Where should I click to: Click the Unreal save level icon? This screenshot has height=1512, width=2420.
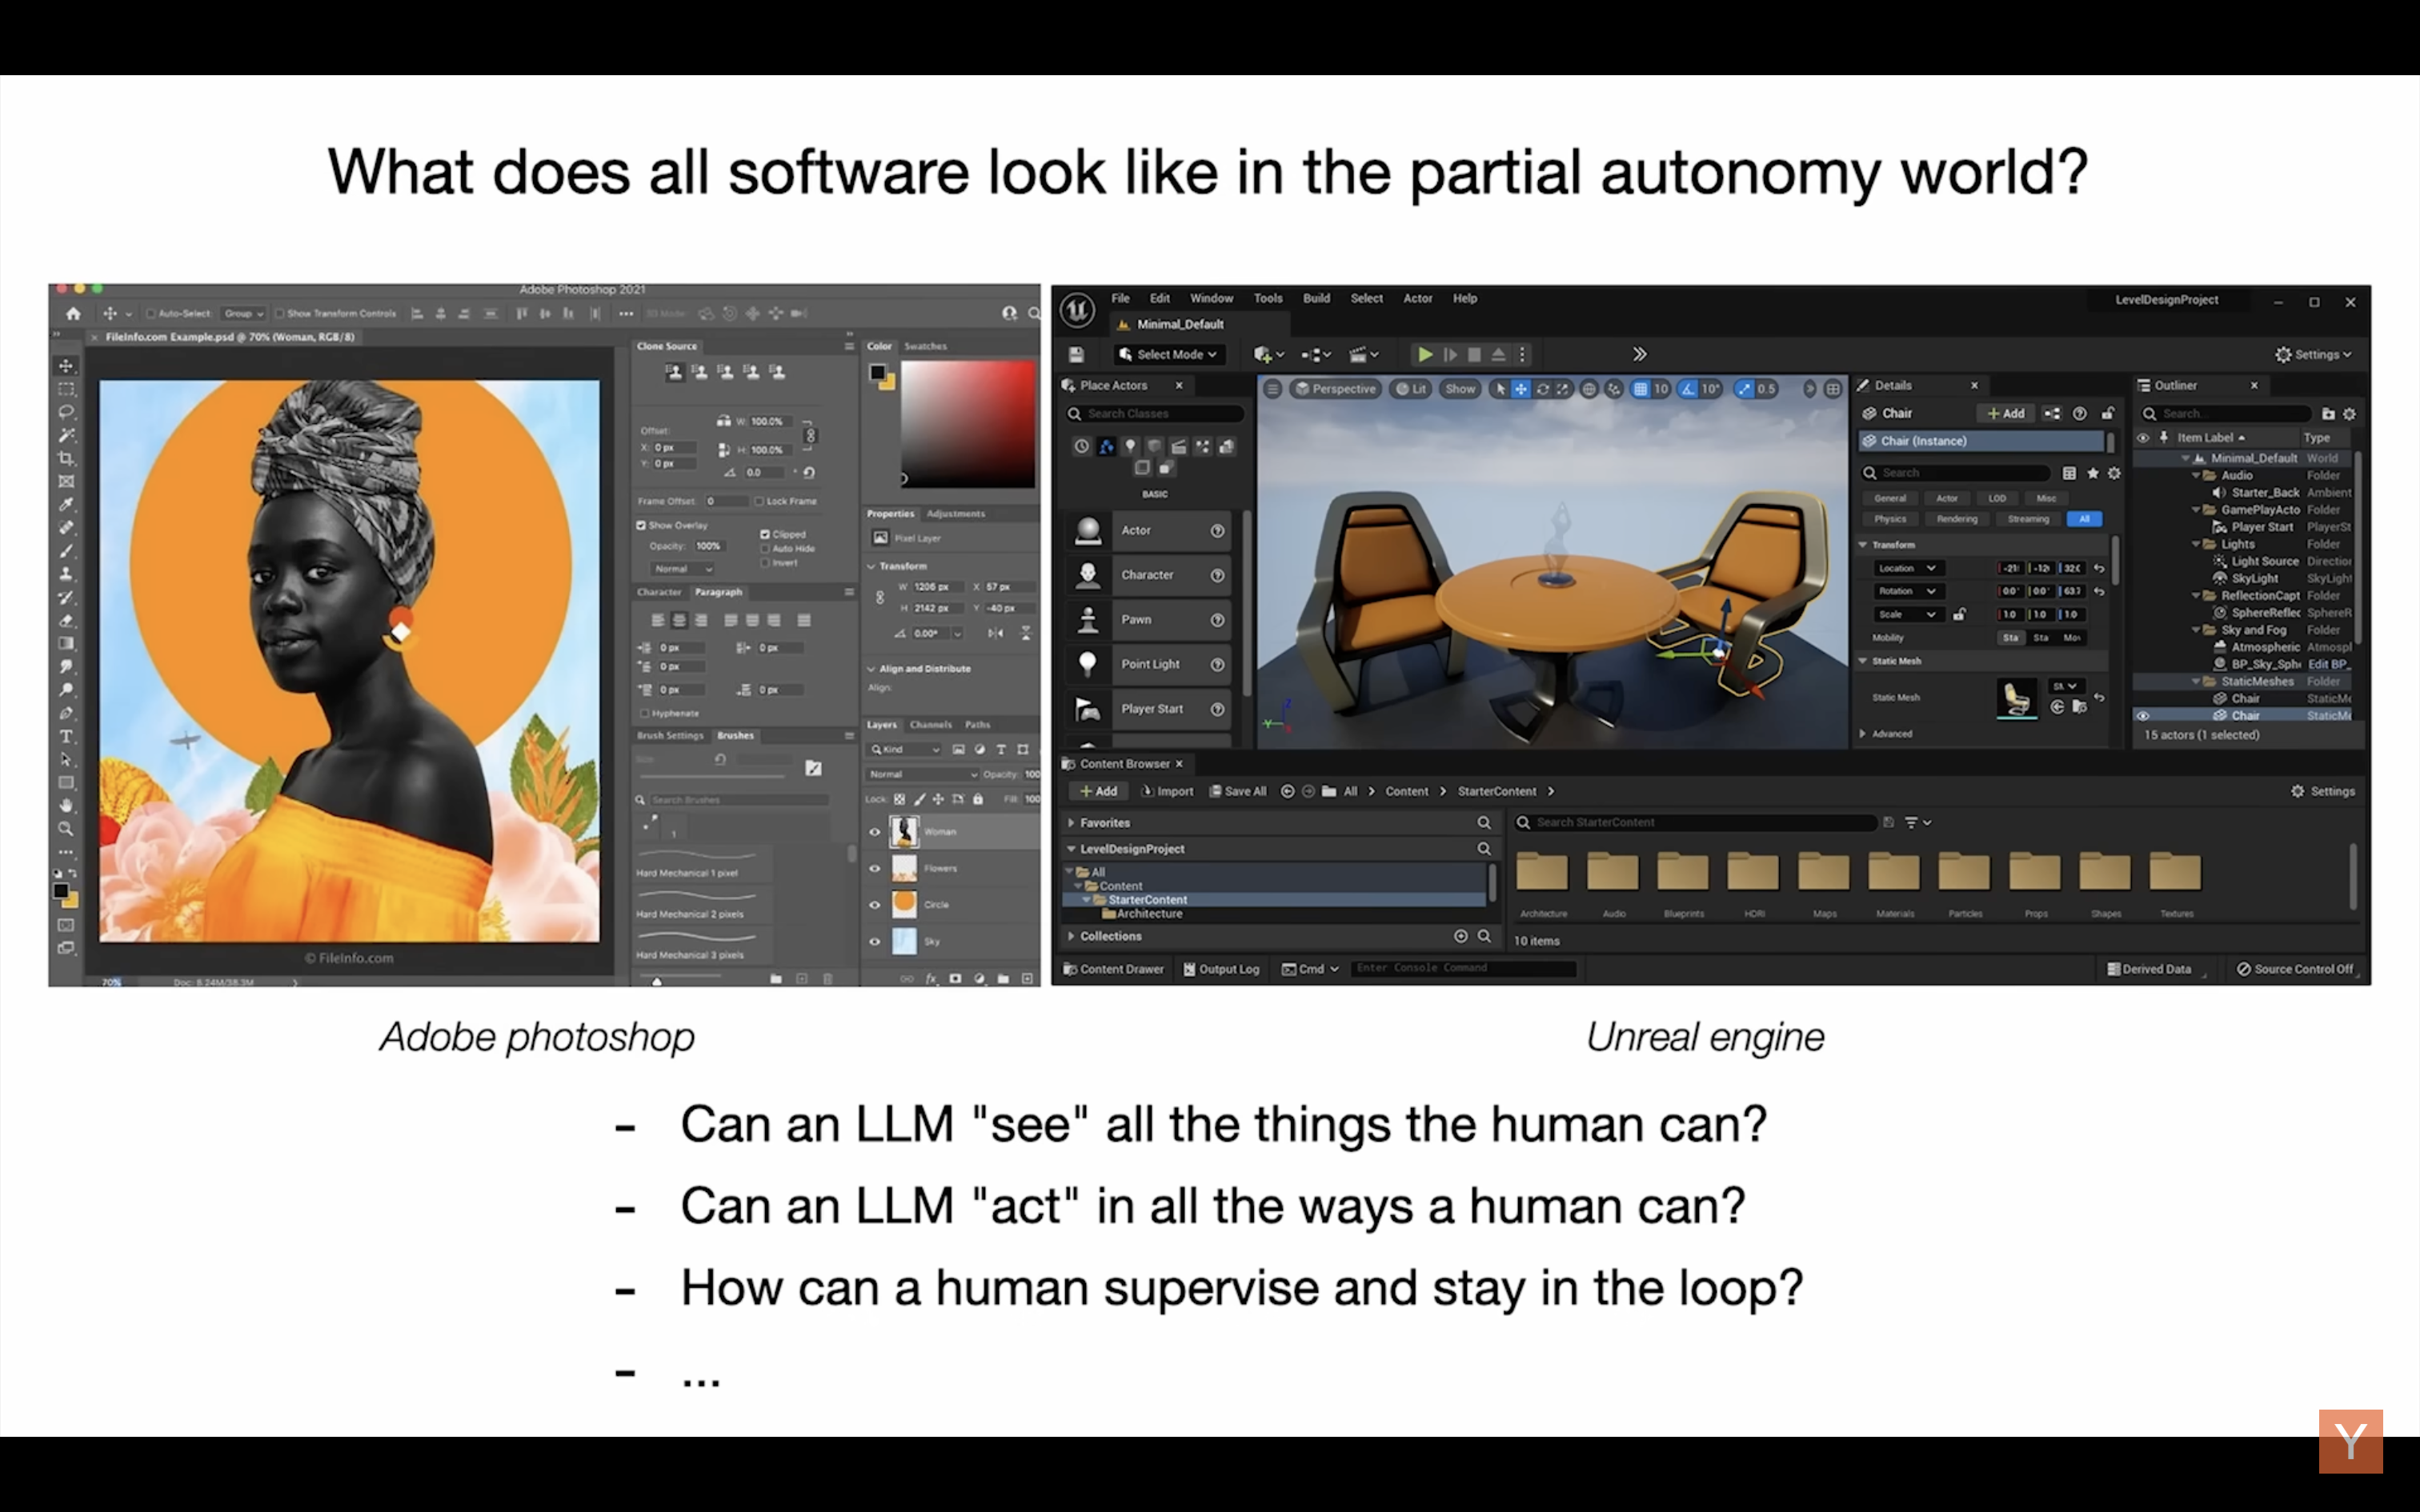point(1076,354)
